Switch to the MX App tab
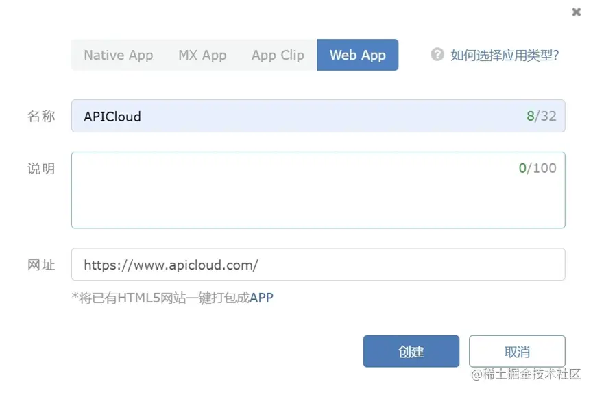The image size is (593, 393). pyautogui.click(x=202, y=55)
